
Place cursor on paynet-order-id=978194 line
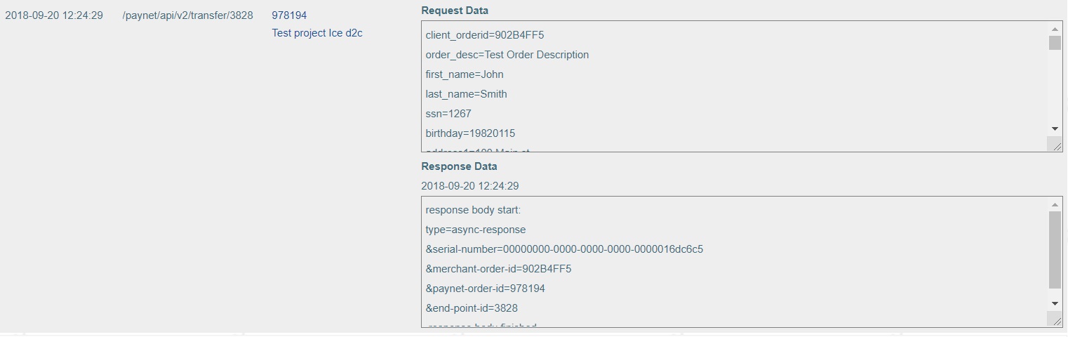click(485, 289)
